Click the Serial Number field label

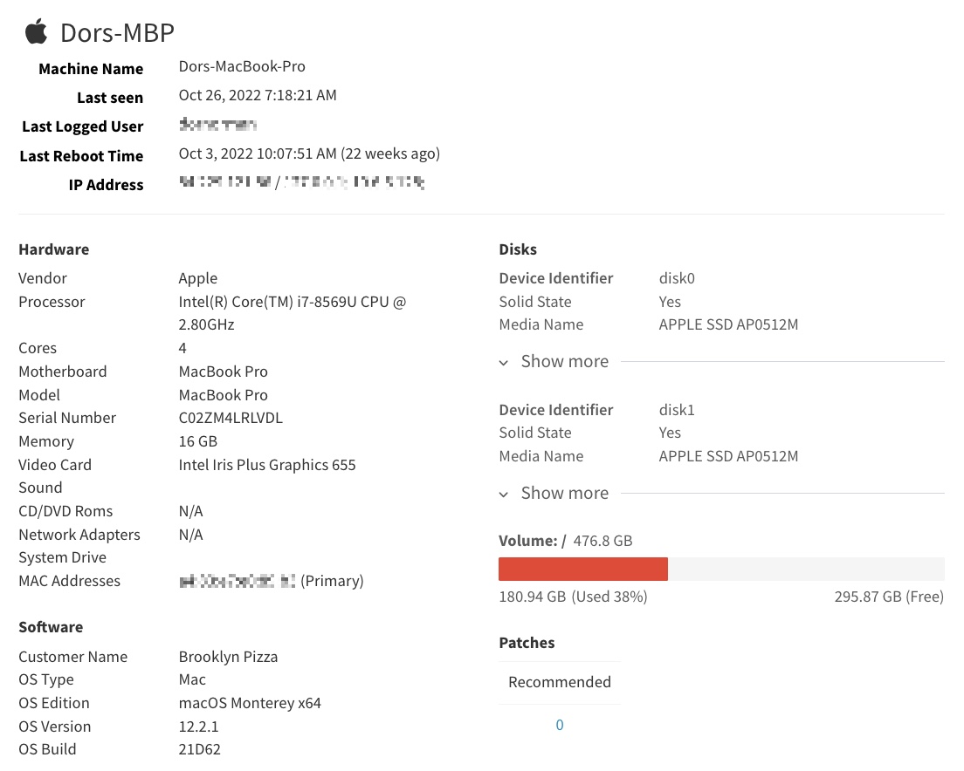(x=67, y=418)
